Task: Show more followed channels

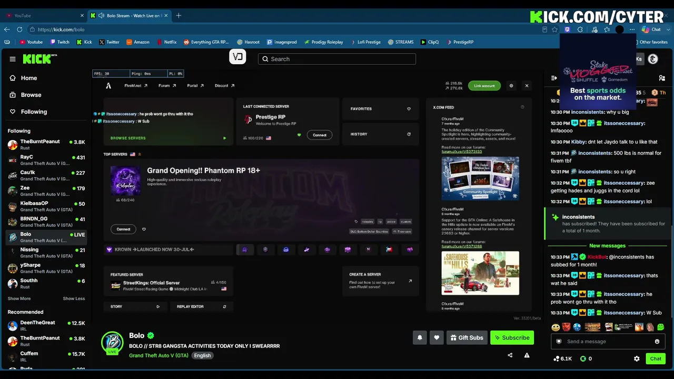Action: click(19, 298)
